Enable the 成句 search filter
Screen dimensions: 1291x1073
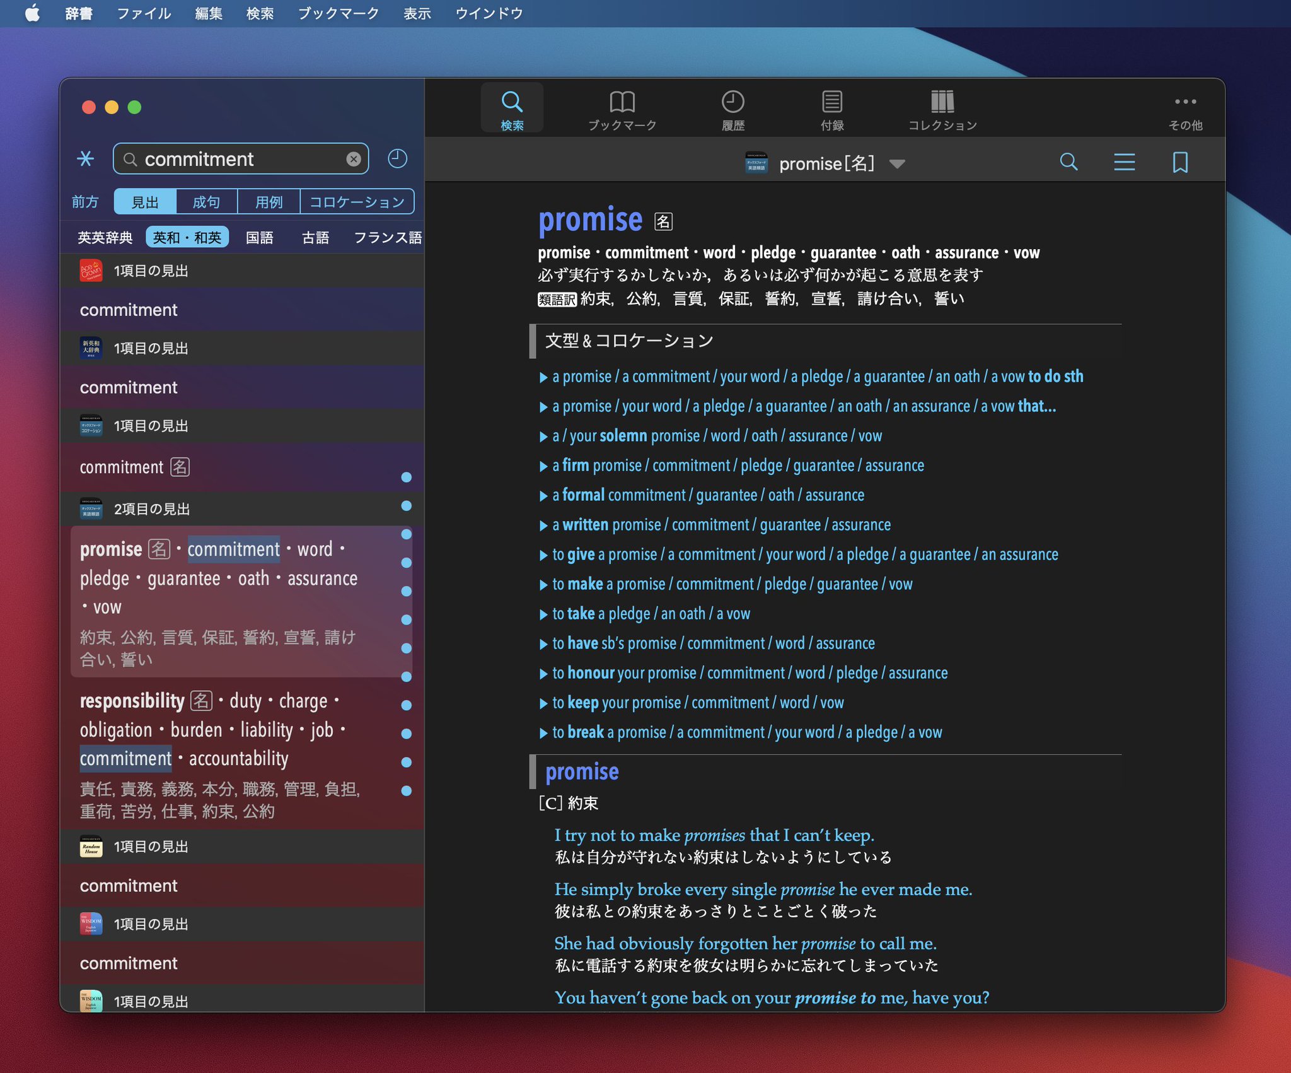[x=207, y=201]
